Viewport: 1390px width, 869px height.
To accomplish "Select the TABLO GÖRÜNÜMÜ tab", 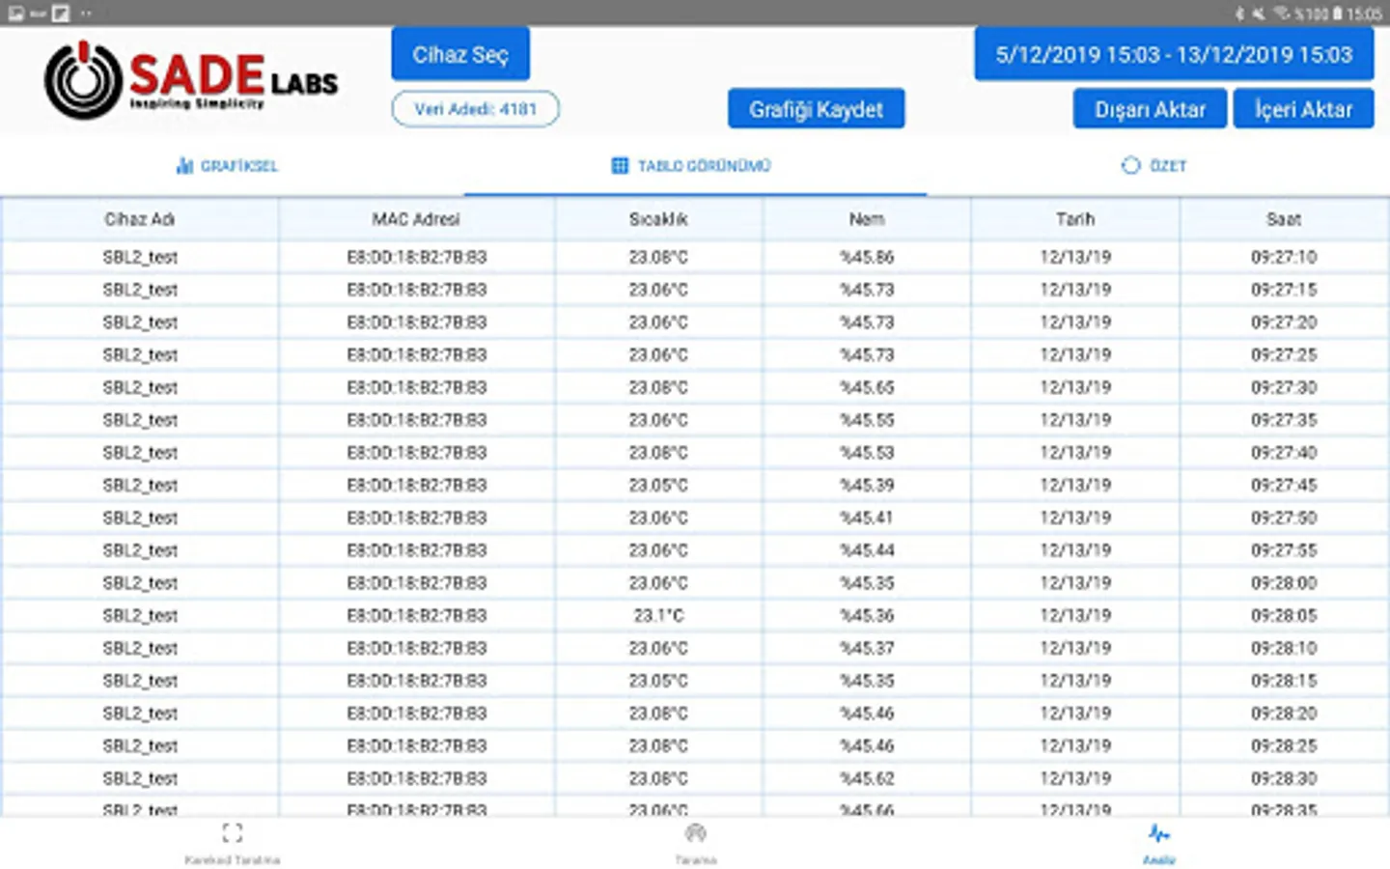I will pyautogui.click(x=691, y=166).
